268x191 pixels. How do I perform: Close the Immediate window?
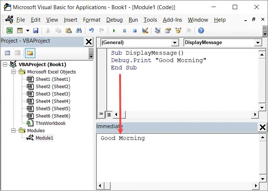[x=262, y=127]
